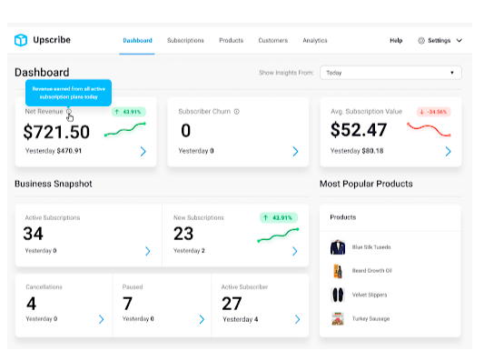Click the Net Revenue info icon
Viewport: 484px width, 361px height.
pos(69,111)
